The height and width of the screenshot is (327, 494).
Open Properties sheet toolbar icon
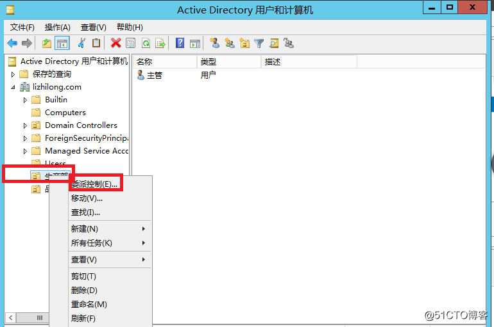coord(130,43)
